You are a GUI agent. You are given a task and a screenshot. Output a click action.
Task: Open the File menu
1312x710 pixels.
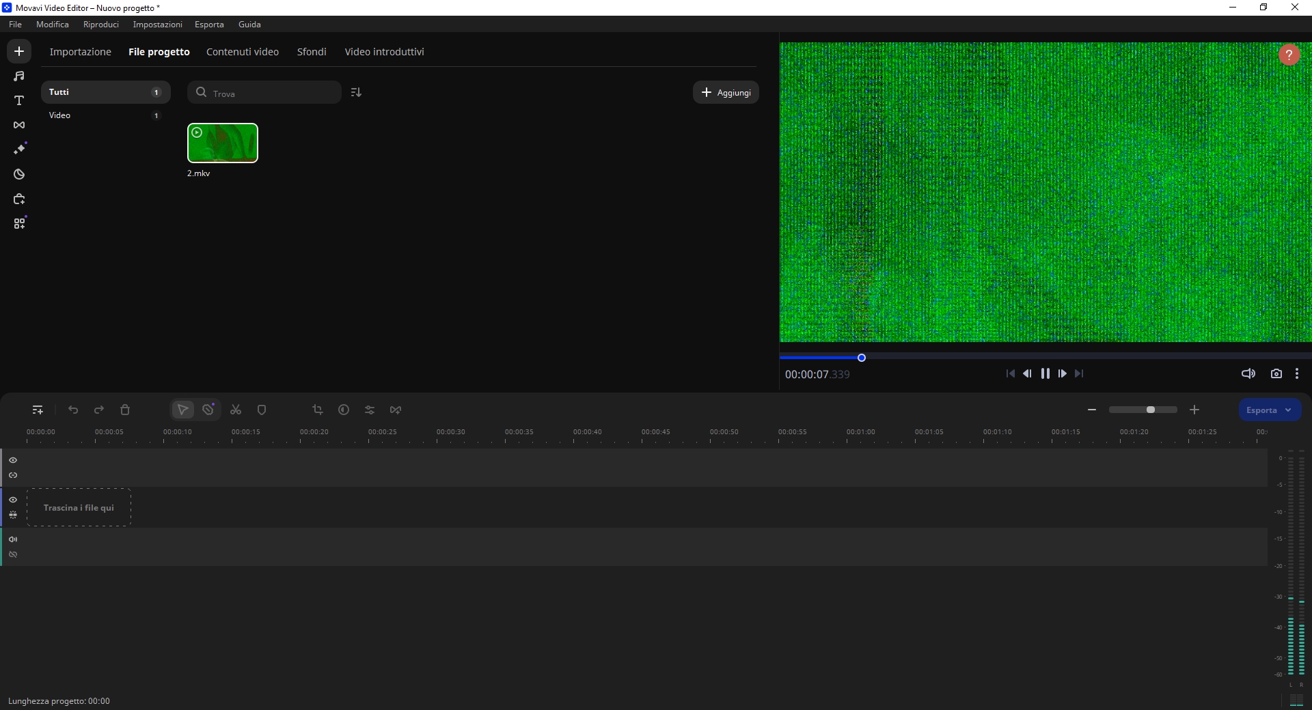point(15,24)
